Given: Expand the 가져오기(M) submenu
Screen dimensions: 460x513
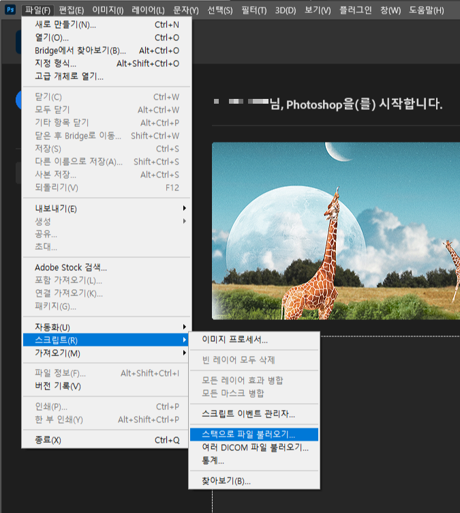Looking at the screenshot, I should coord(106,353).
